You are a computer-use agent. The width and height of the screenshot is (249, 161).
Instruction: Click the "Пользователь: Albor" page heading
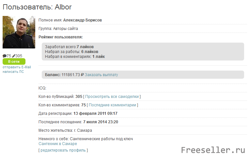coord(37,7)
